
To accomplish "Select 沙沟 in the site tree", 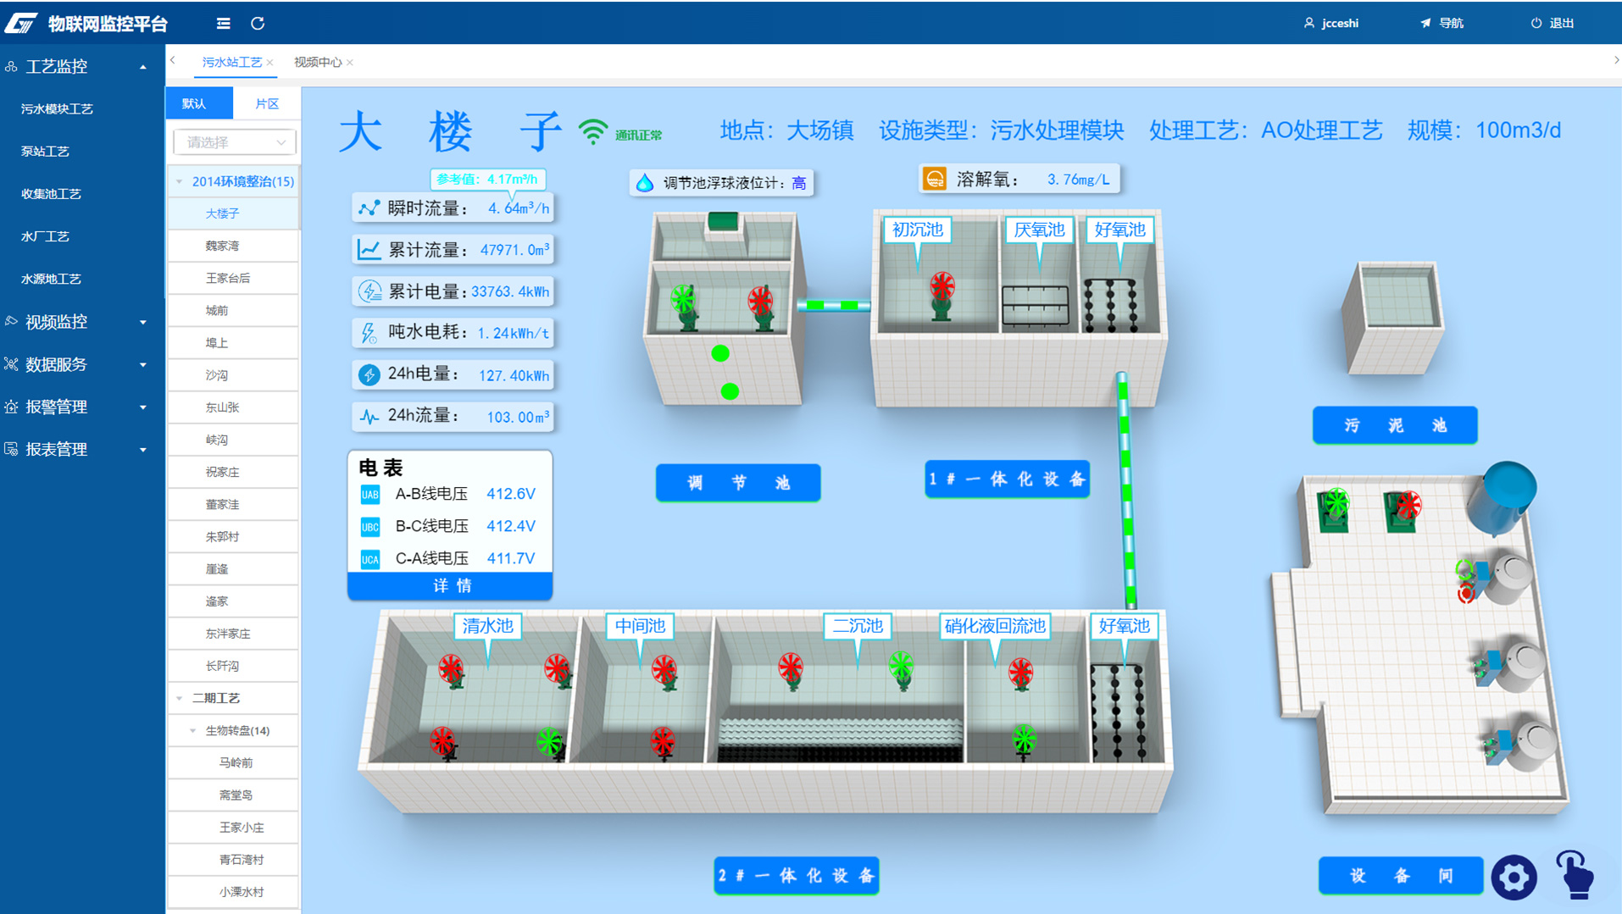I will 233,374.
